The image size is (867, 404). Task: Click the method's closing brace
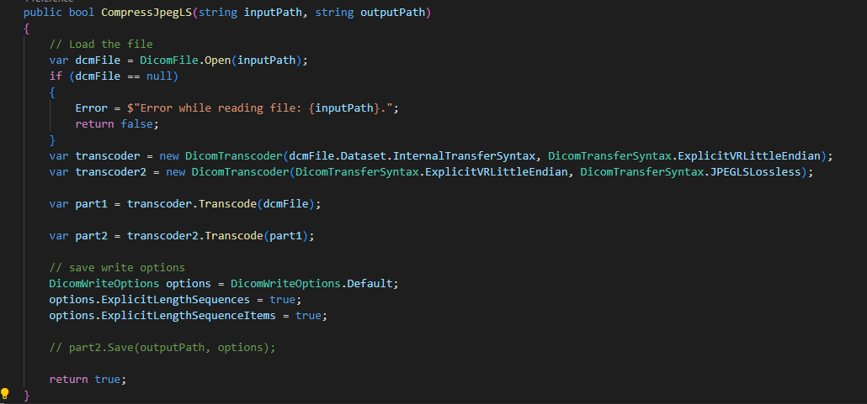(27, 395)
